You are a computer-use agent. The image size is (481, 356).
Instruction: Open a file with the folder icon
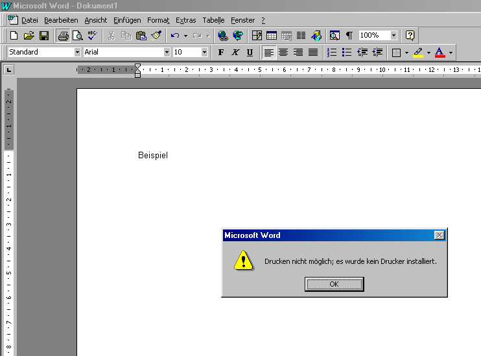(29, 36)
